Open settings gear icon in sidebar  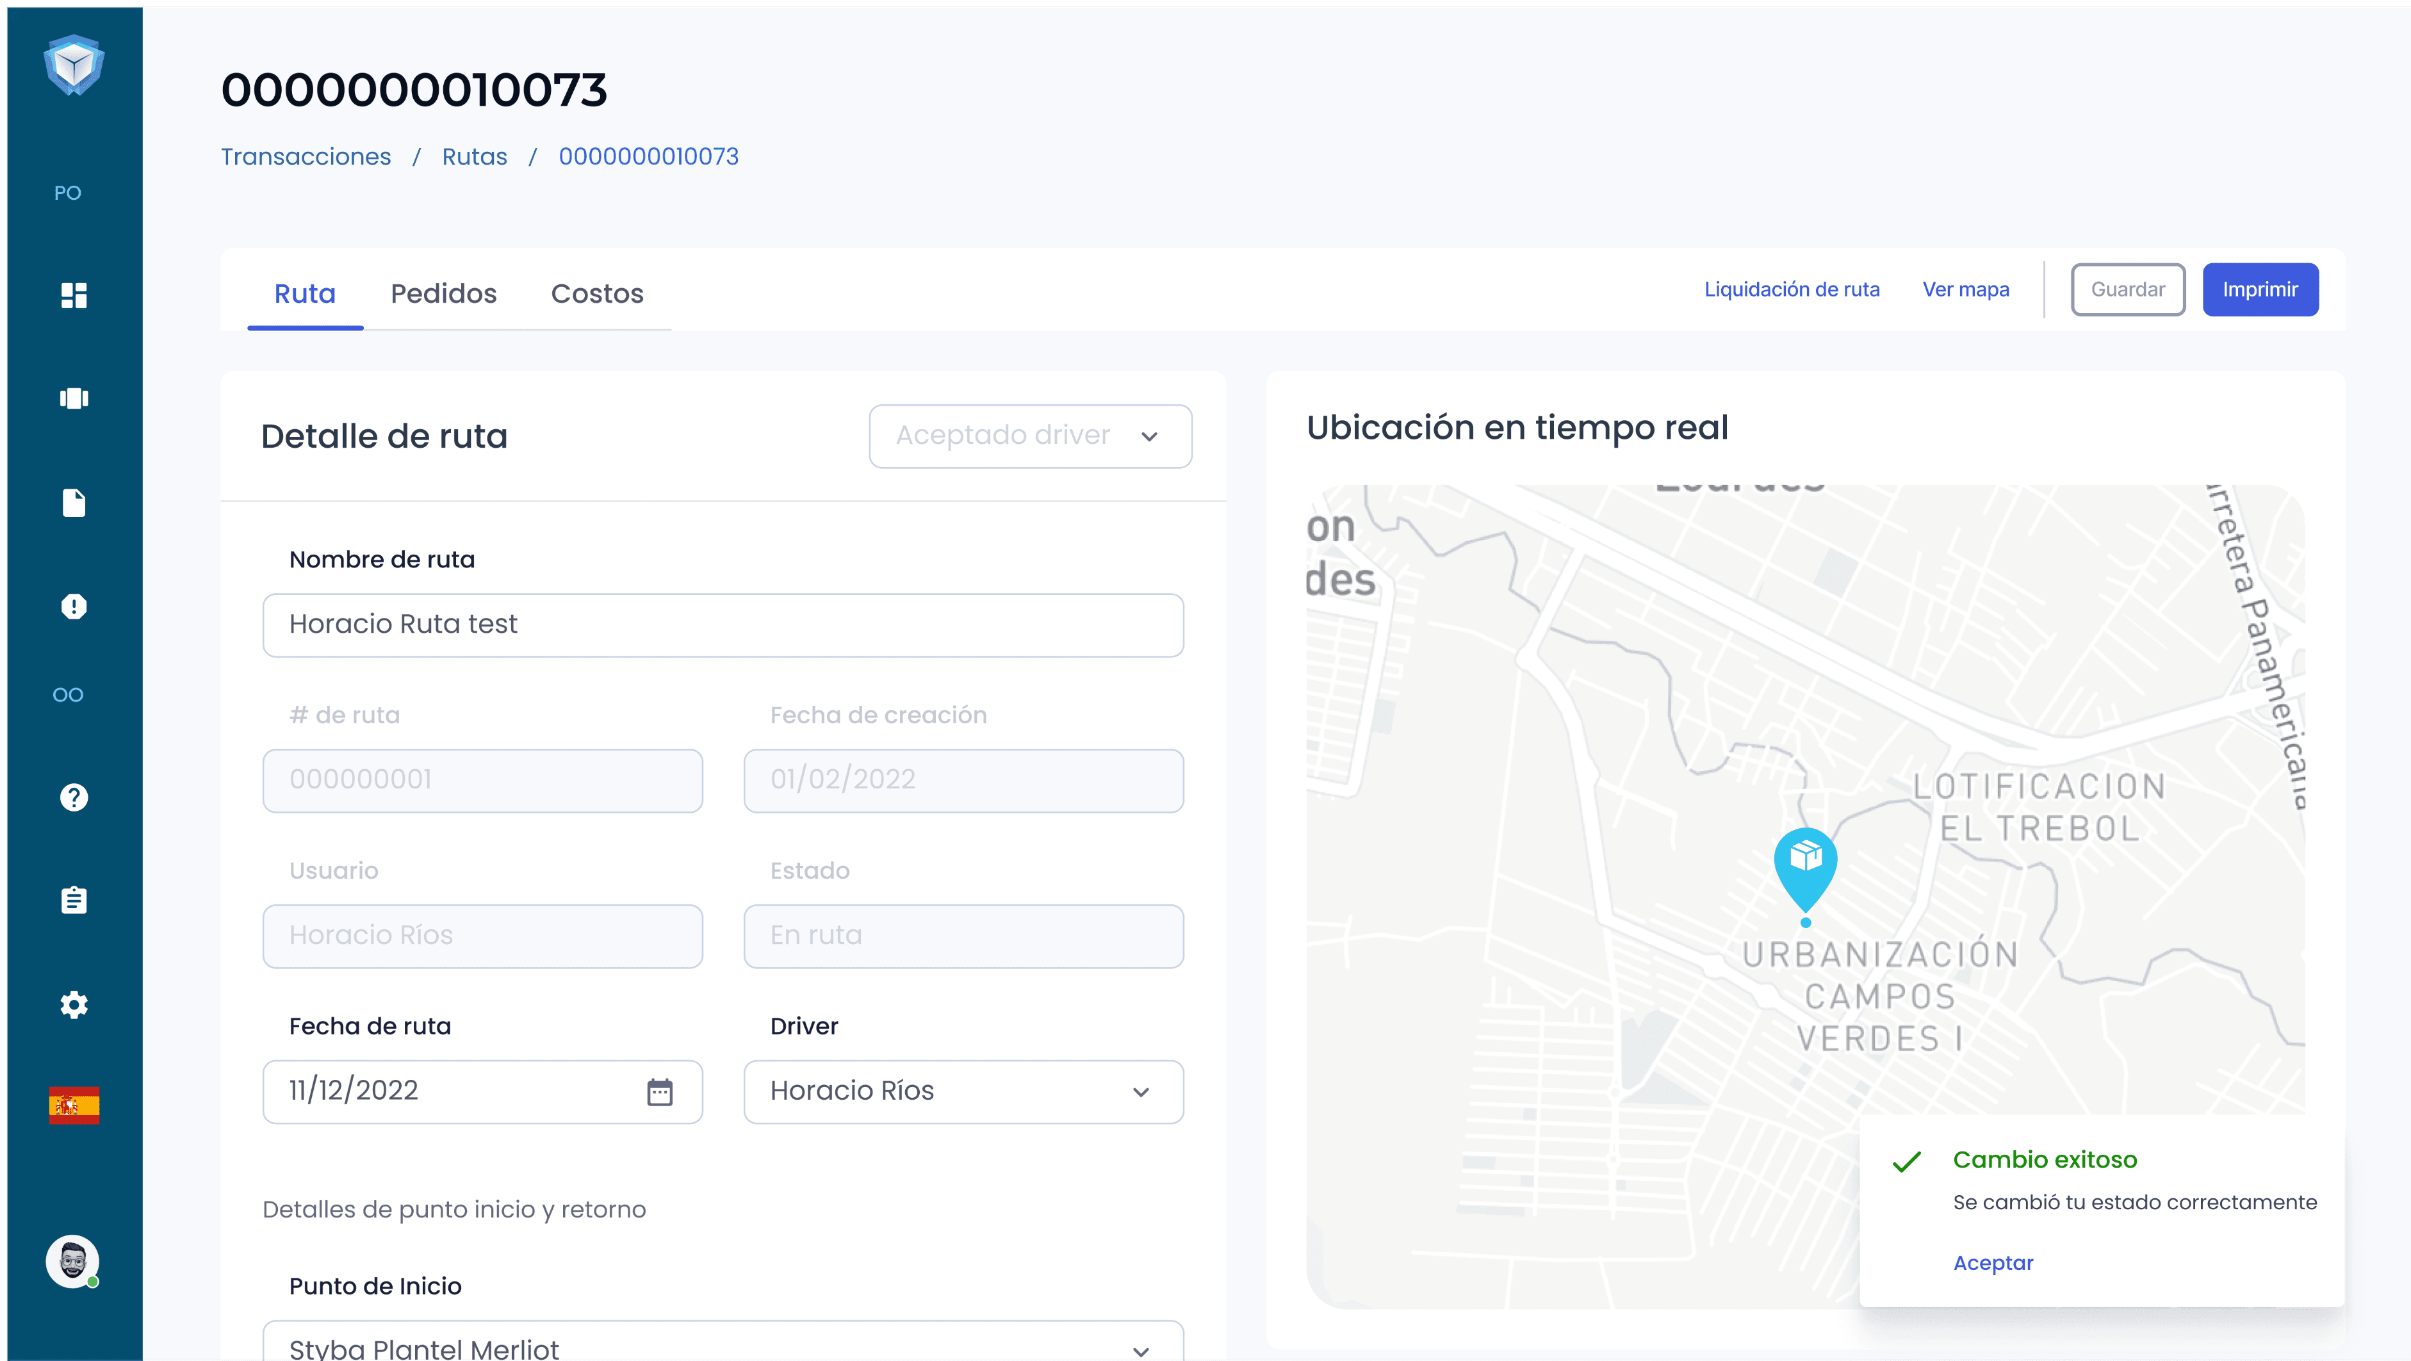(x=74, y=1006)
